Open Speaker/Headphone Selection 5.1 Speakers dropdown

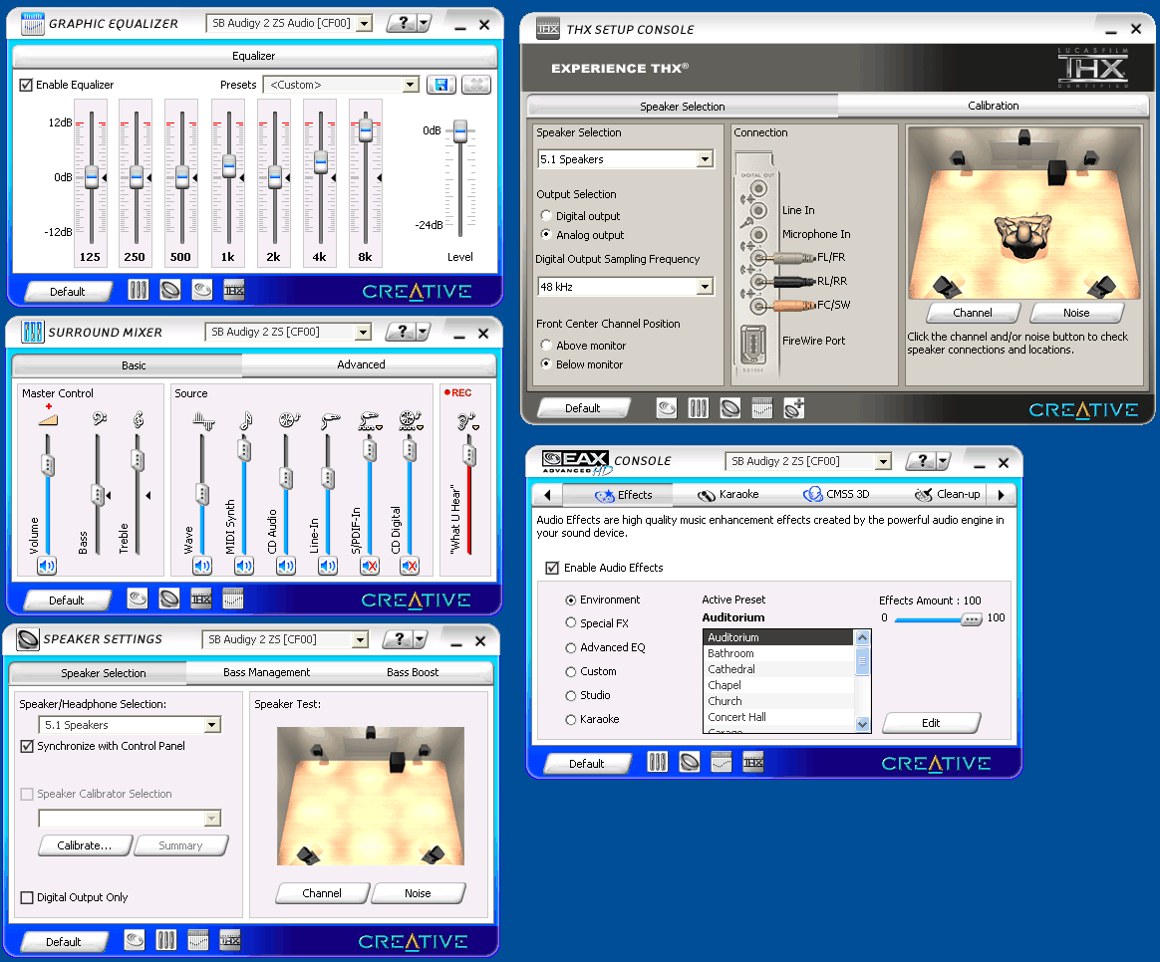(212, 725)
